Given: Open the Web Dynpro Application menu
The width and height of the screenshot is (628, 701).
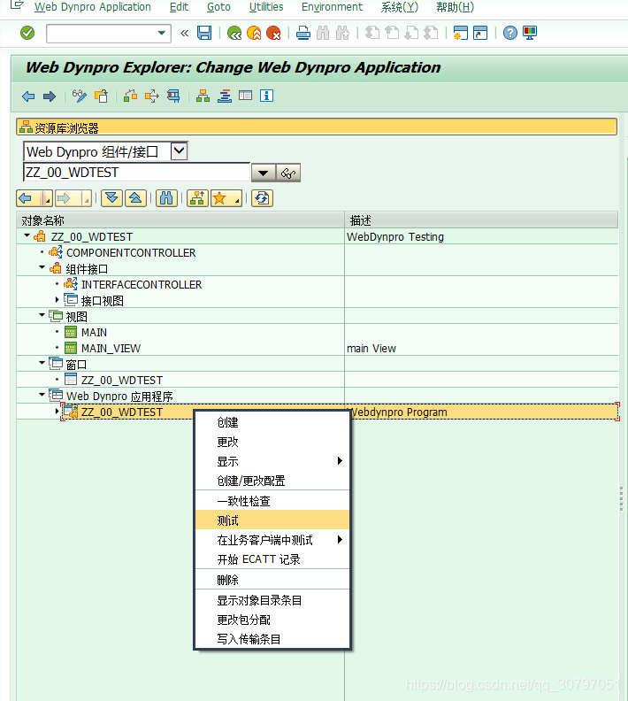Looking at the screenshot, I should pyautogui.click(x=93, y=7).
